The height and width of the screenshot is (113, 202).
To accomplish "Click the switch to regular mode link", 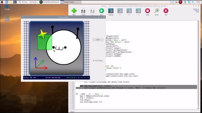I will click(196, 10).
